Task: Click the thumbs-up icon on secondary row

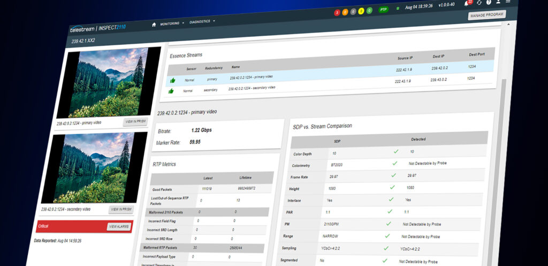Action: (x=171, y=91)
